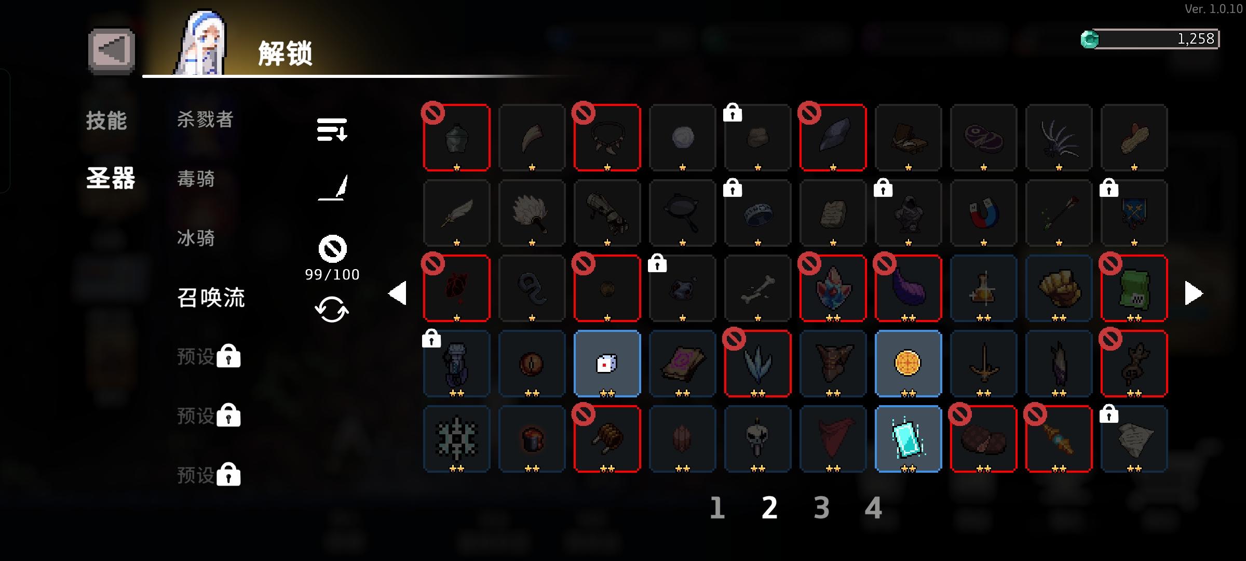The width and height of the screenshot is (1246, 561).
Task: Select the orange coin relic
Action: (x=908, y=364)
